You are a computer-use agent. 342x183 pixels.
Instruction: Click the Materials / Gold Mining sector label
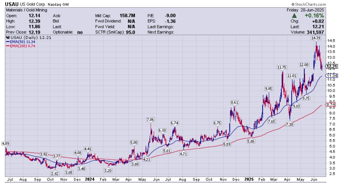pos(26,10)
